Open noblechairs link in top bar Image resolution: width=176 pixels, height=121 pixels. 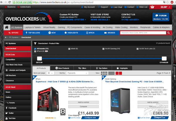pos(24,7)
